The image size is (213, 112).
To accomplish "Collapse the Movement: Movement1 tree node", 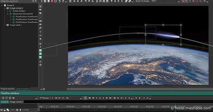I will click(8, 14).
